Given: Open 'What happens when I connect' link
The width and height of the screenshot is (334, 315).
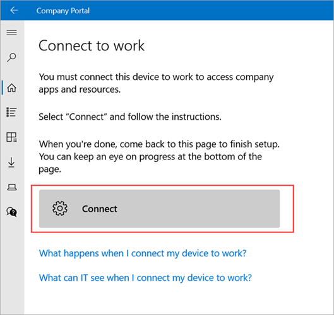Looking at the screenshot, I should [x=143, y=253].
